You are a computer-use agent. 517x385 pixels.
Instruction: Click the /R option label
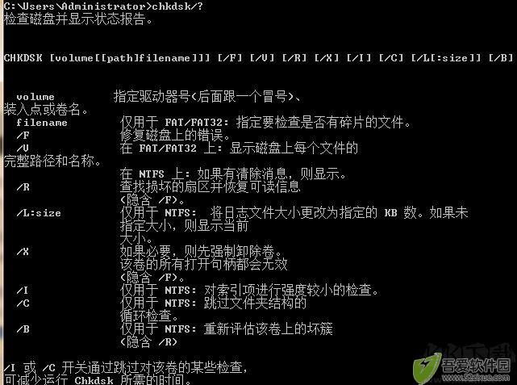coord(23,187)
